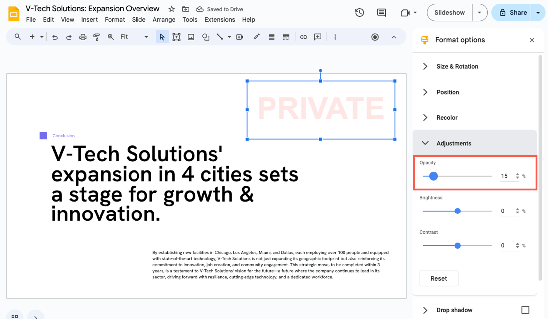Screen dimensions: 548x319
Task: Click the search menus magnifier icon
Action: (x=18, y=37)
